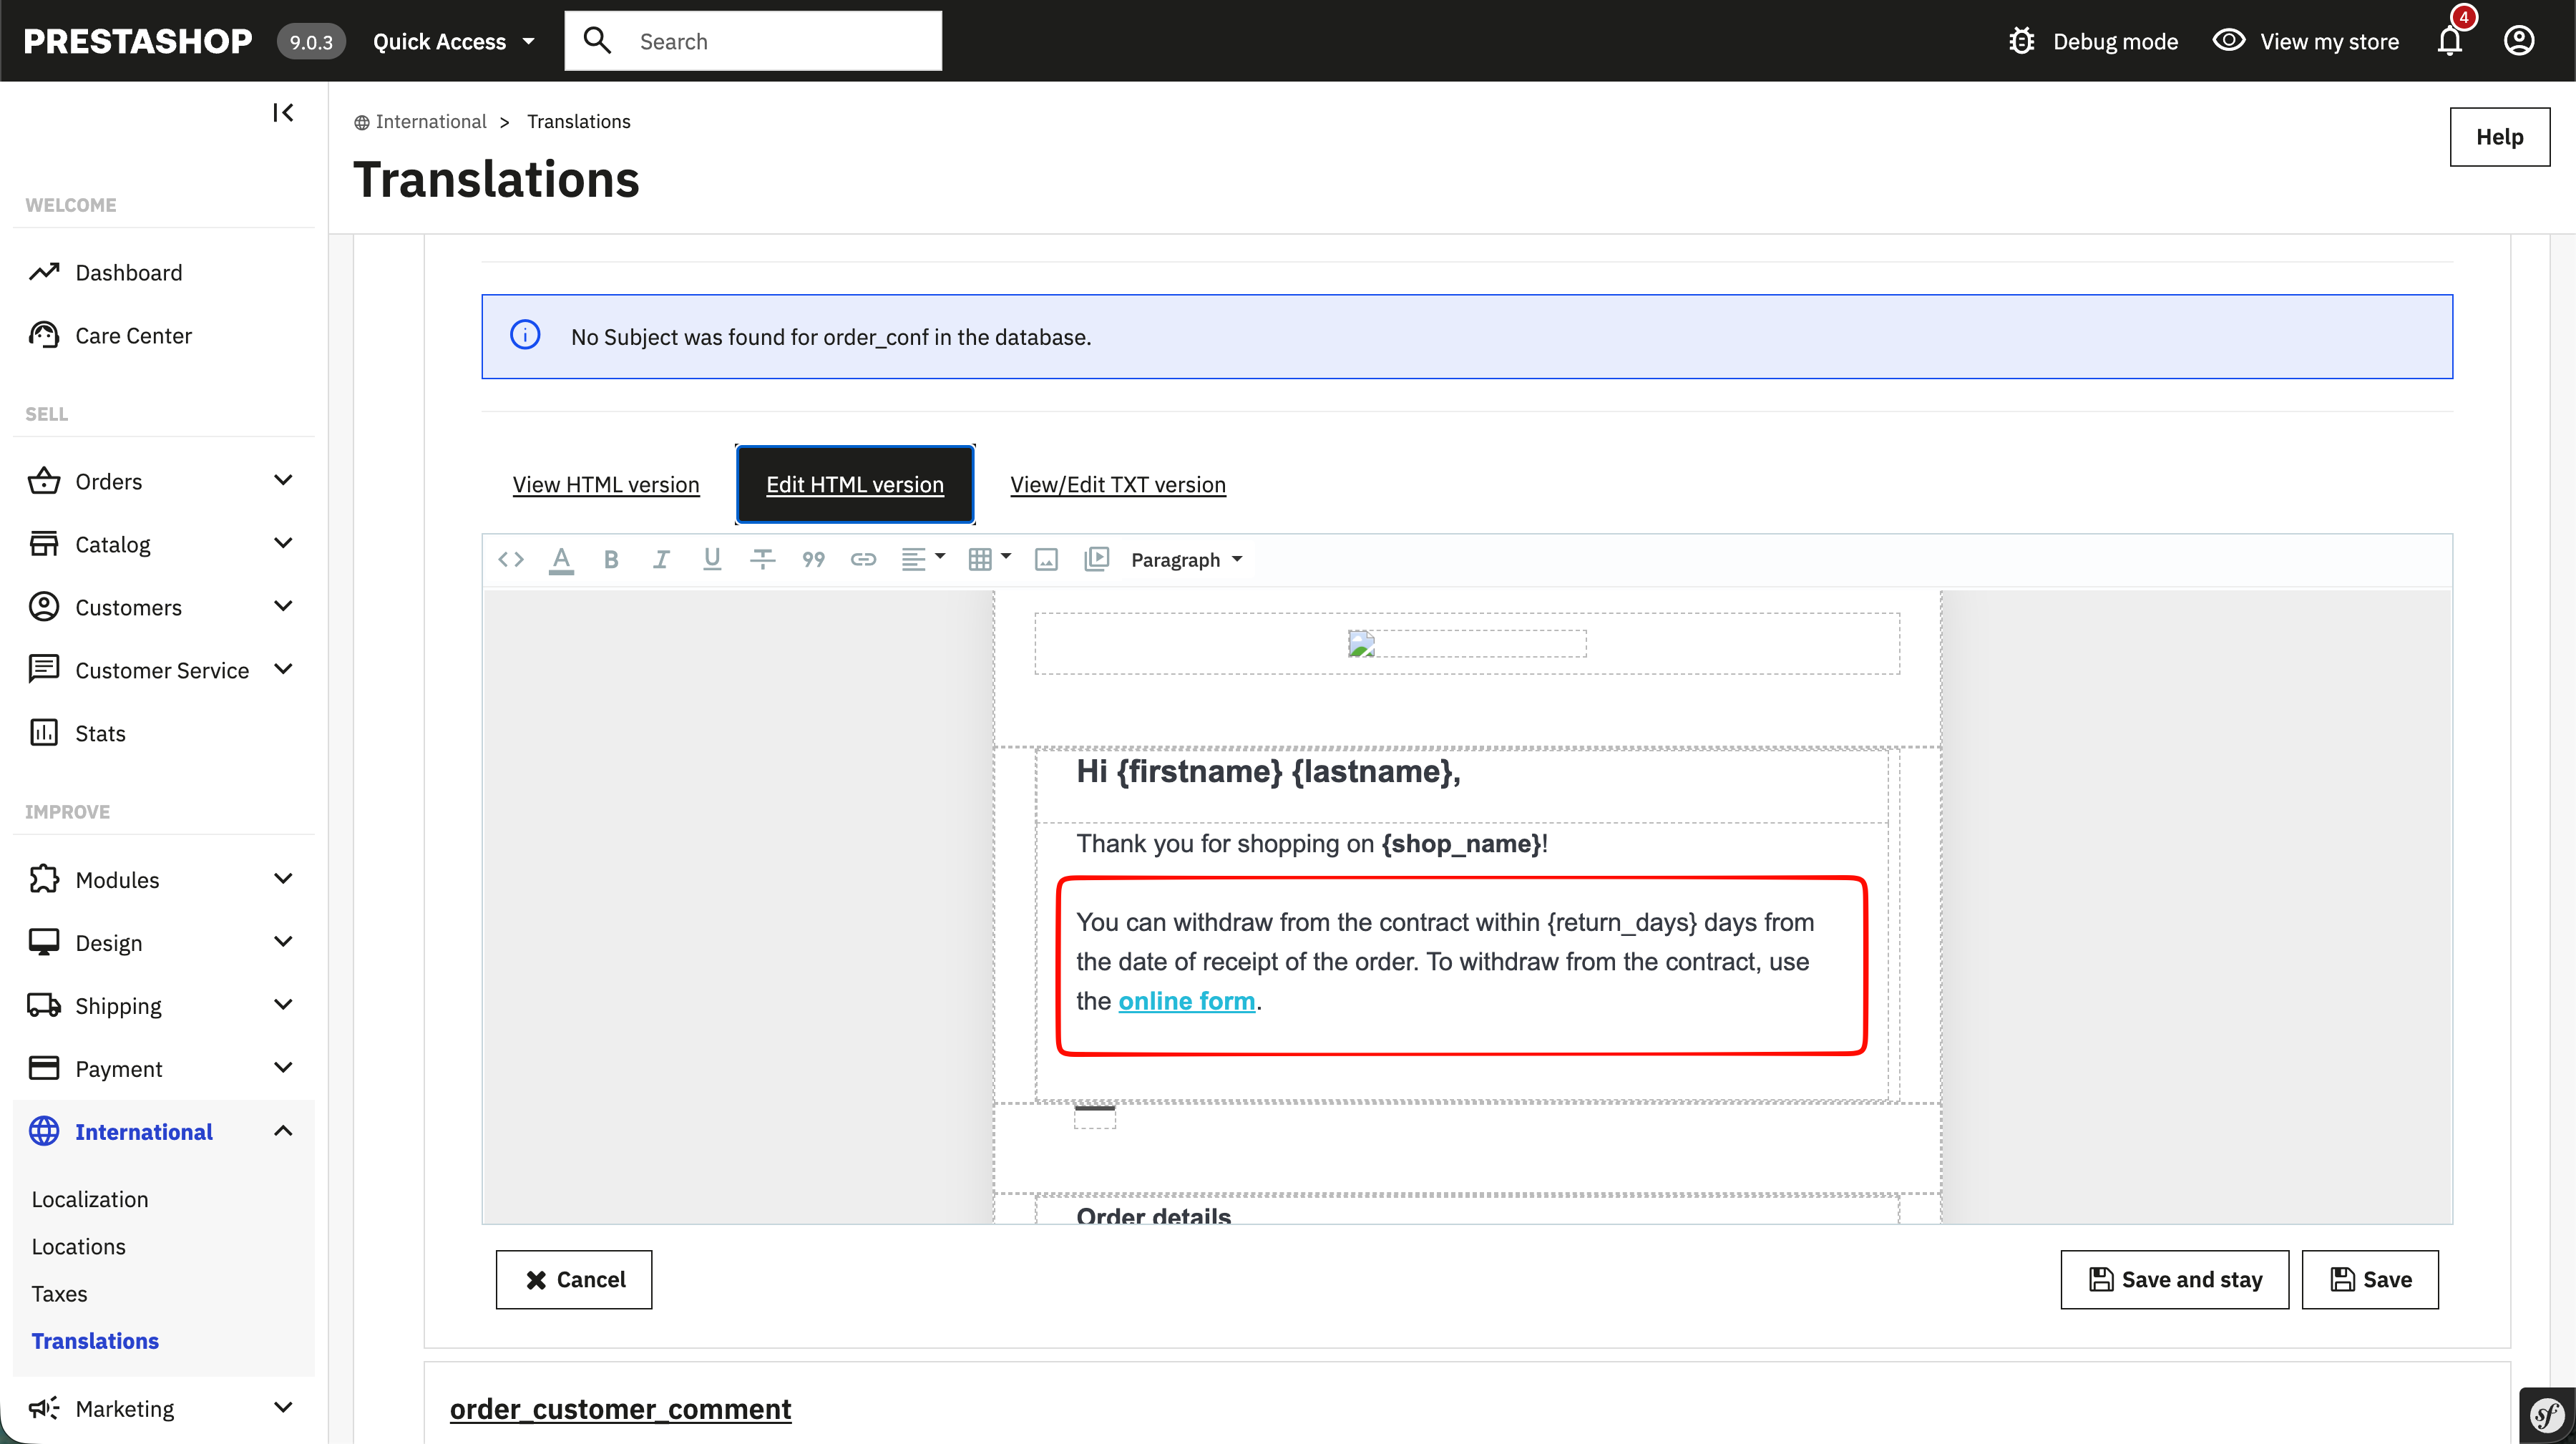Screen dimensions: 2576x1444
Task: Insert a hyperlink with link icon
Action: pos(863,559)
